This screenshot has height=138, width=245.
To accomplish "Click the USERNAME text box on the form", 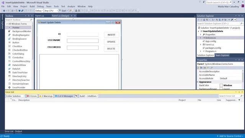I will coord(83,41).
